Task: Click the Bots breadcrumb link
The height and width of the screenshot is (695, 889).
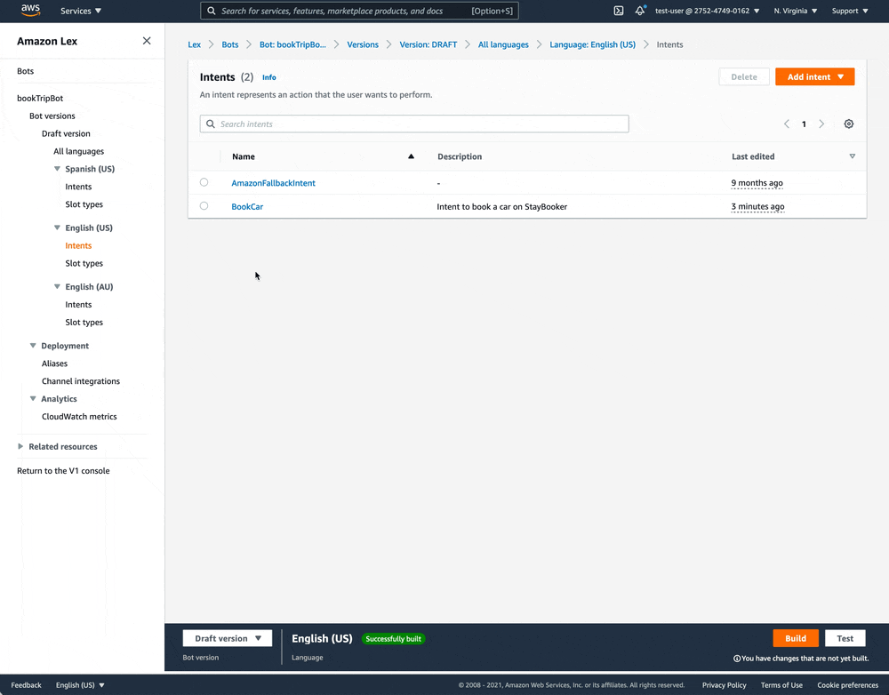Action: pyautogui.click(x=230, y=44)
